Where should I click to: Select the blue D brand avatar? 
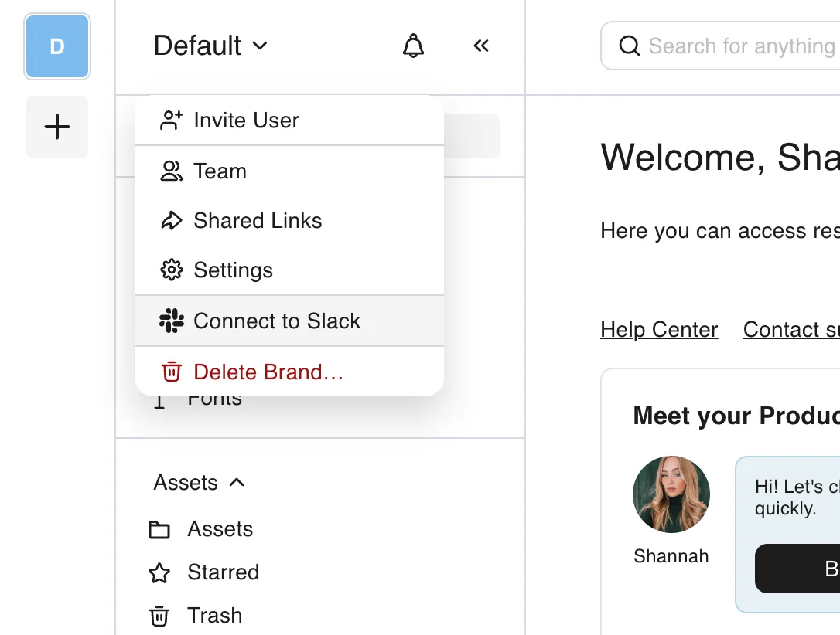coord(57,46)
